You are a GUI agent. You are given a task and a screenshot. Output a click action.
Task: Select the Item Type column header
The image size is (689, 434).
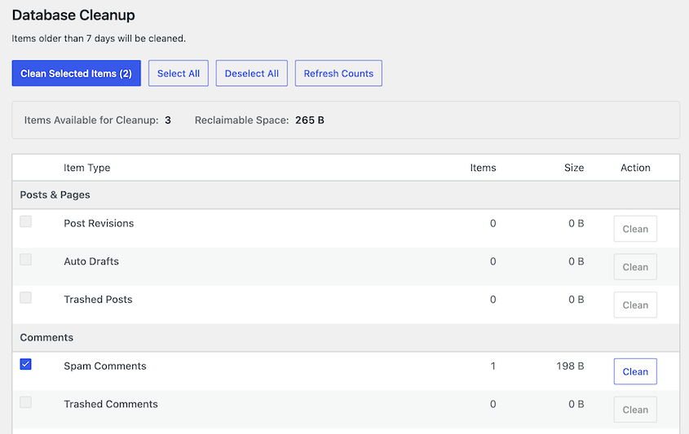(x=87, y=168)
